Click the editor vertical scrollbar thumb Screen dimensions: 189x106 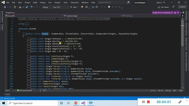(x=183, y=33)
